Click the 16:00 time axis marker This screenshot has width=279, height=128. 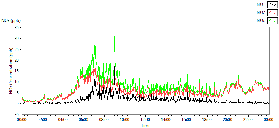(x=187, y=120)
